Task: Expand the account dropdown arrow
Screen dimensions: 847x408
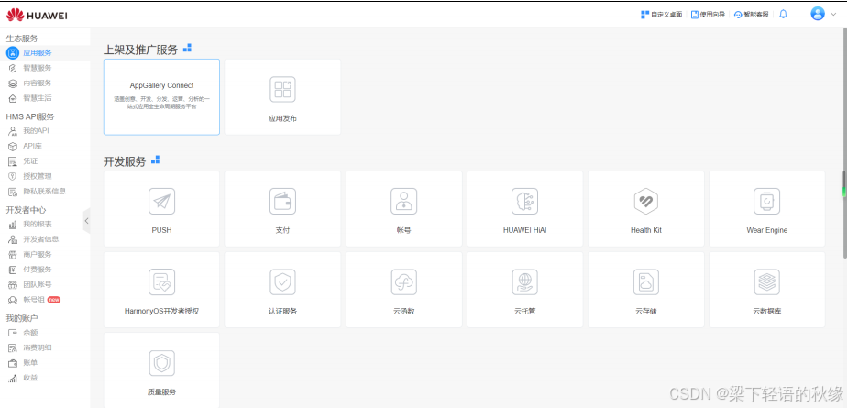Action: coord(833,15)
